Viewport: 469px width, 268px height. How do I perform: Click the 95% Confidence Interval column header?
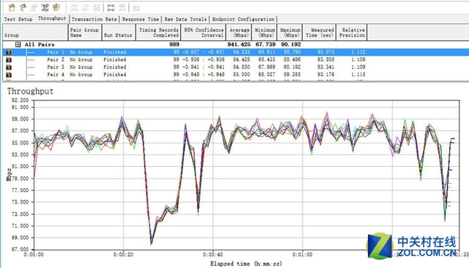[204, 32]
